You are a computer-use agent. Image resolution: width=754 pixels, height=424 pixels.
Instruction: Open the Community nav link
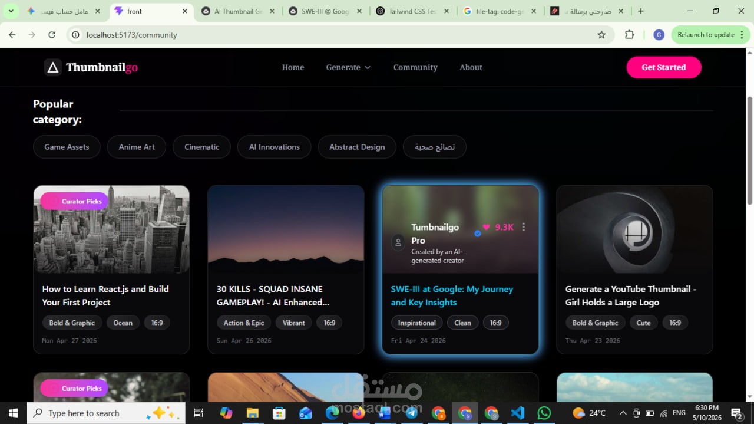click(415, 67)
